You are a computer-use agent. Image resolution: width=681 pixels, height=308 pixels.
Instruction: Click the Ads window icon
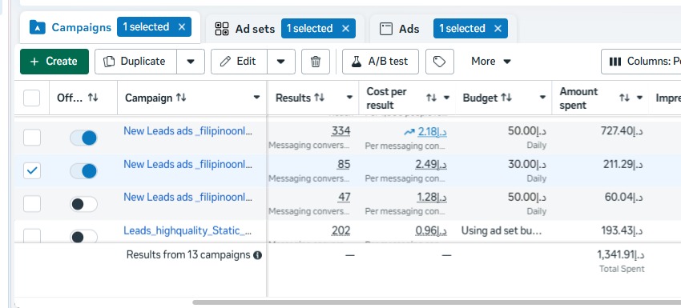click(x=386, y=29)
